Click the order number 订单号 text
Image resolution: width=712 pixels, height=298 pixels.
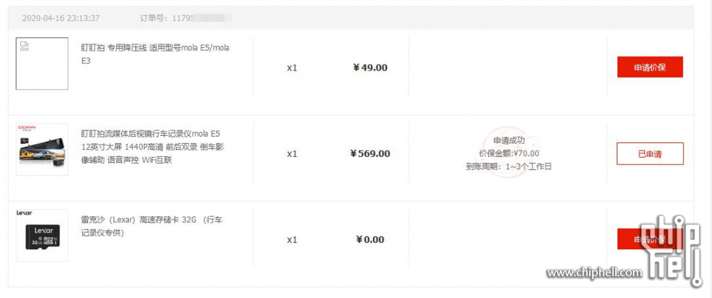[x=186, y=18]
